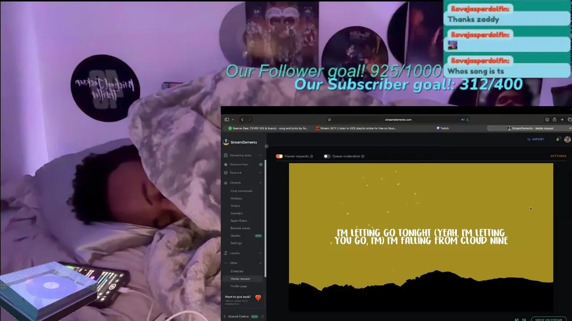Expand Streaming tools section

tap(261, 155)
